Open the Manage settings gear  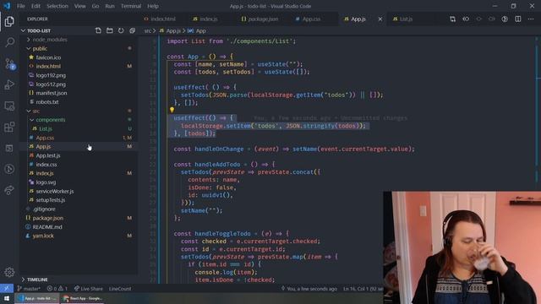click(x=9, y=272)
